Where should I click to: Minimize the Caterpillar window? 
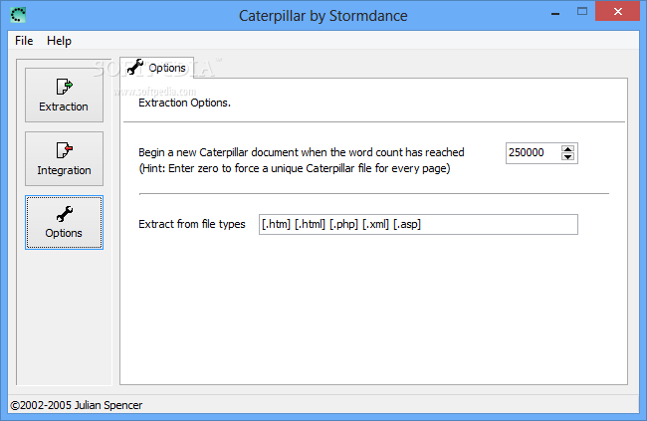coord(555,13)
